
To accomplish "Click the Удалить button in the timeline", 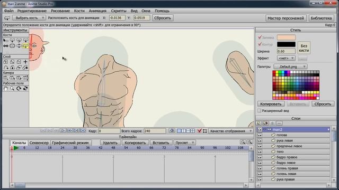I will pyautogui.click(x=110, y=142).
